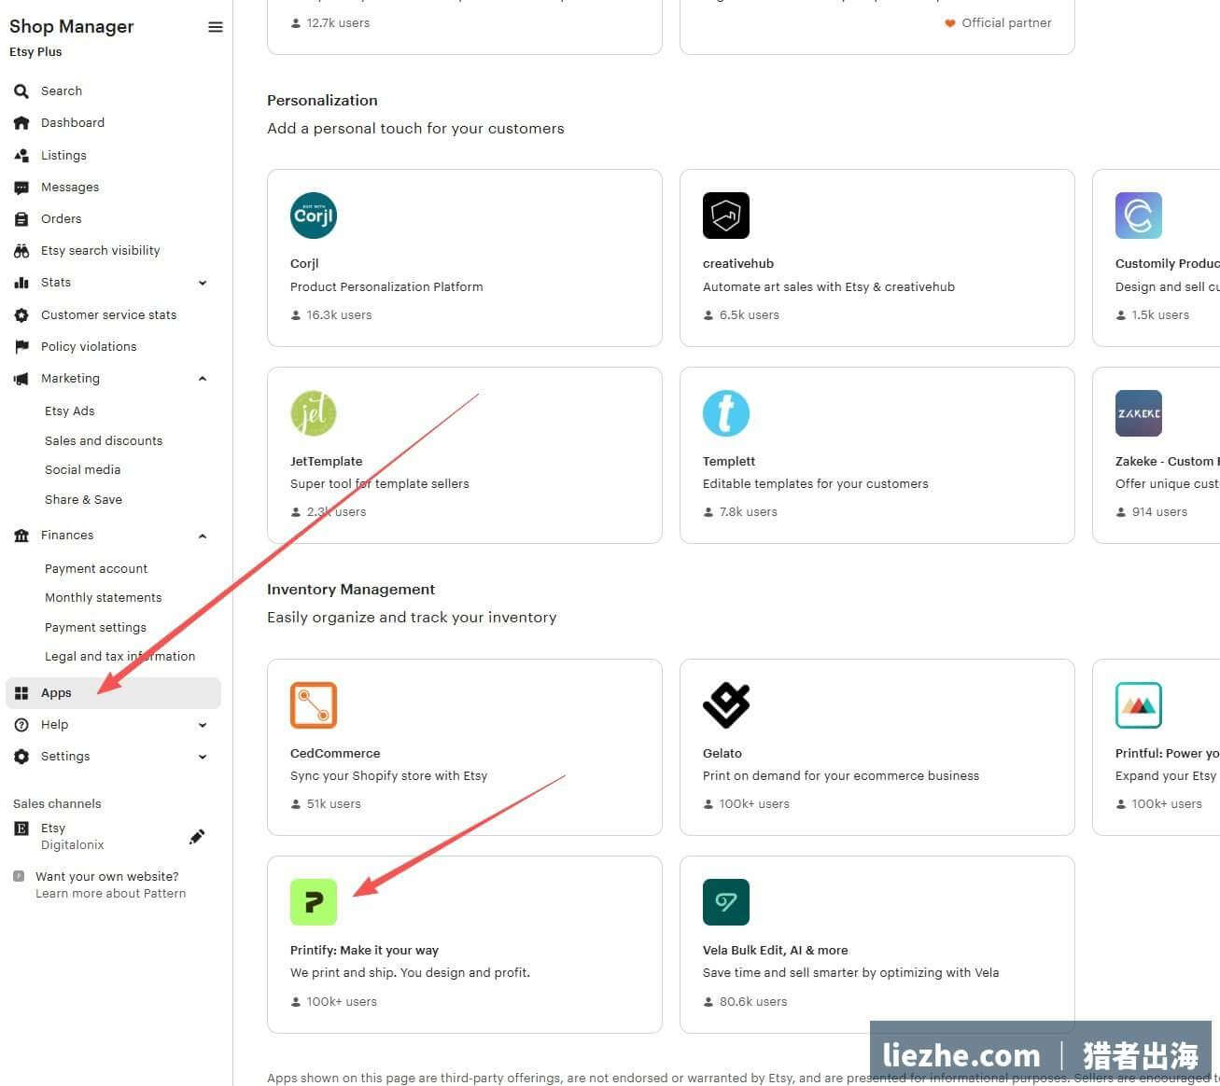Viewport: 1220px width, 1086px height.
Task: Open Printify: Make it your way title
Action: tap(365, 951)
